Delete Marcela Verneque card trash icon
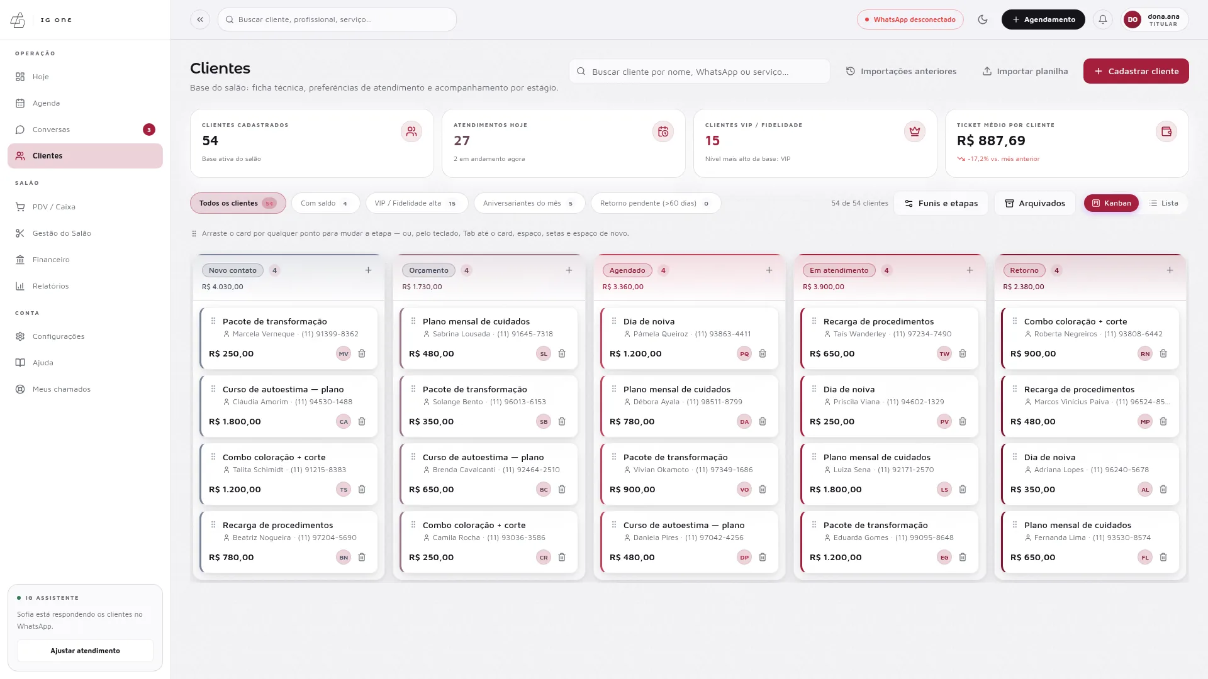 (362, 353)
